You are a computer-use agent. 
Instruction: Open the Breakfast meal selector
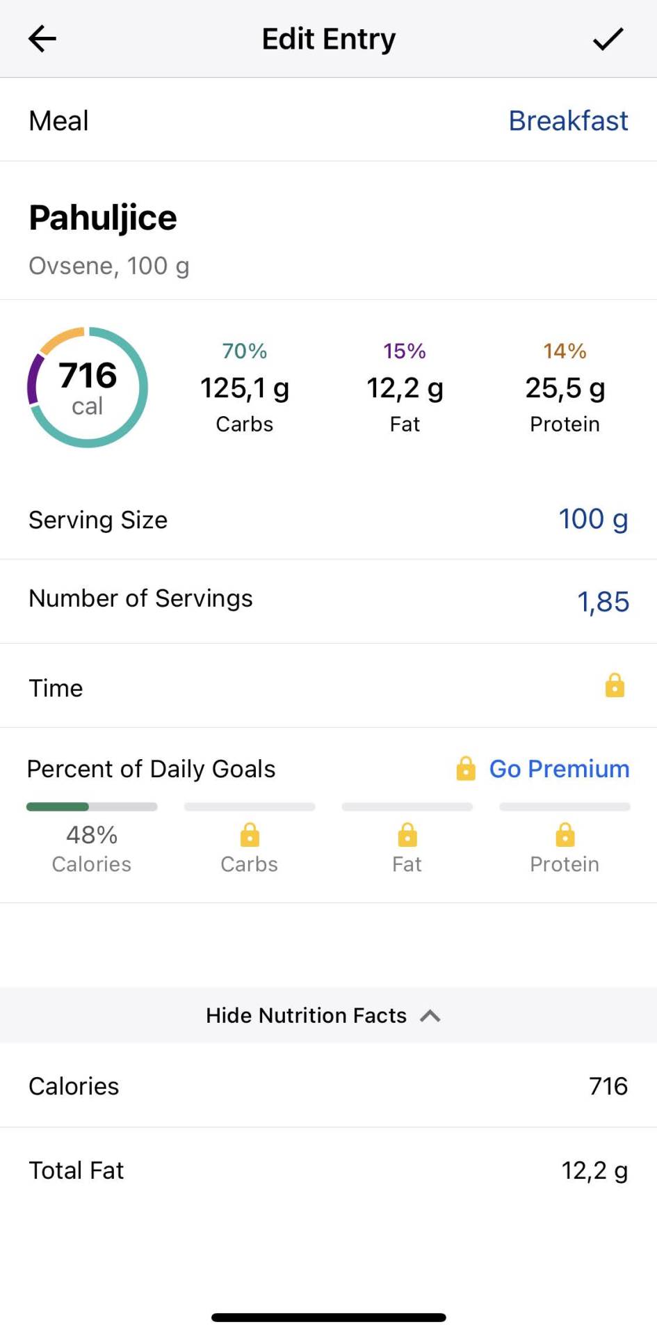tap(568, 120)
